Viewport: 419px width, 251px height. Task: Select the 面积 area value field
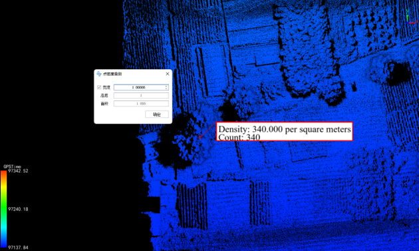(x=141, y=104)
